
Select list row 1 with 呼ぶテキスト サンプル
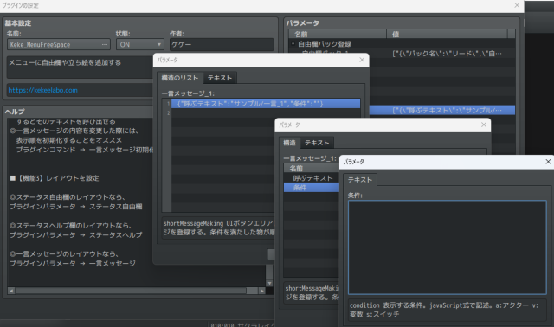coord(266,104)
